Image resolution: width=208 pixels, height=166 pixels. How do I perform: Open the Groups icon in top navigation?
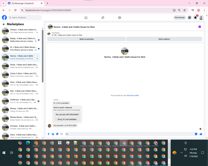tap(119, 17)
